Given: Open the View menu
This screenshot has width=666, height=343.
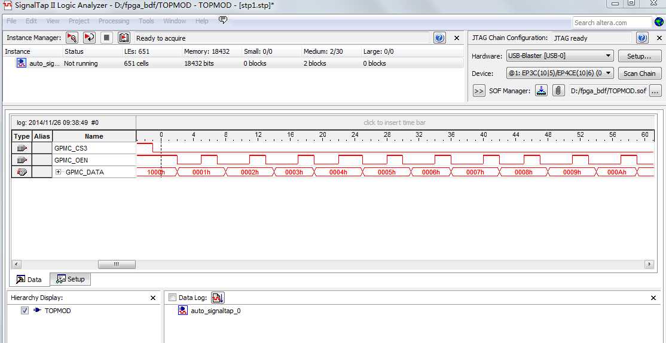Looking at the screenshot, I should [53, 21].
